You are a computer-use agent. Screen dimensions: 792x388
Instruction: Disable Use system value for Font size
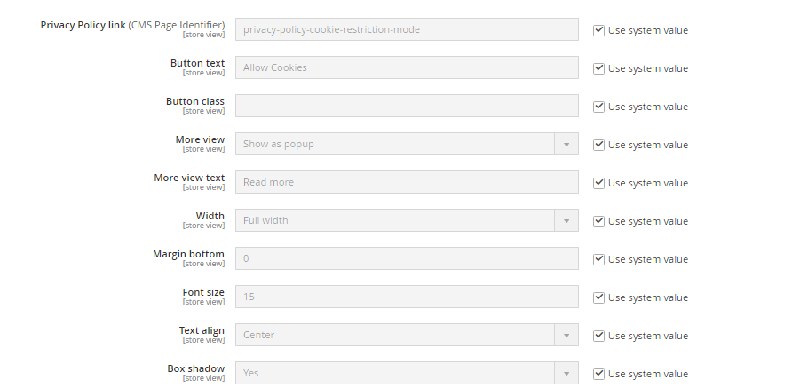pos(599,297)
